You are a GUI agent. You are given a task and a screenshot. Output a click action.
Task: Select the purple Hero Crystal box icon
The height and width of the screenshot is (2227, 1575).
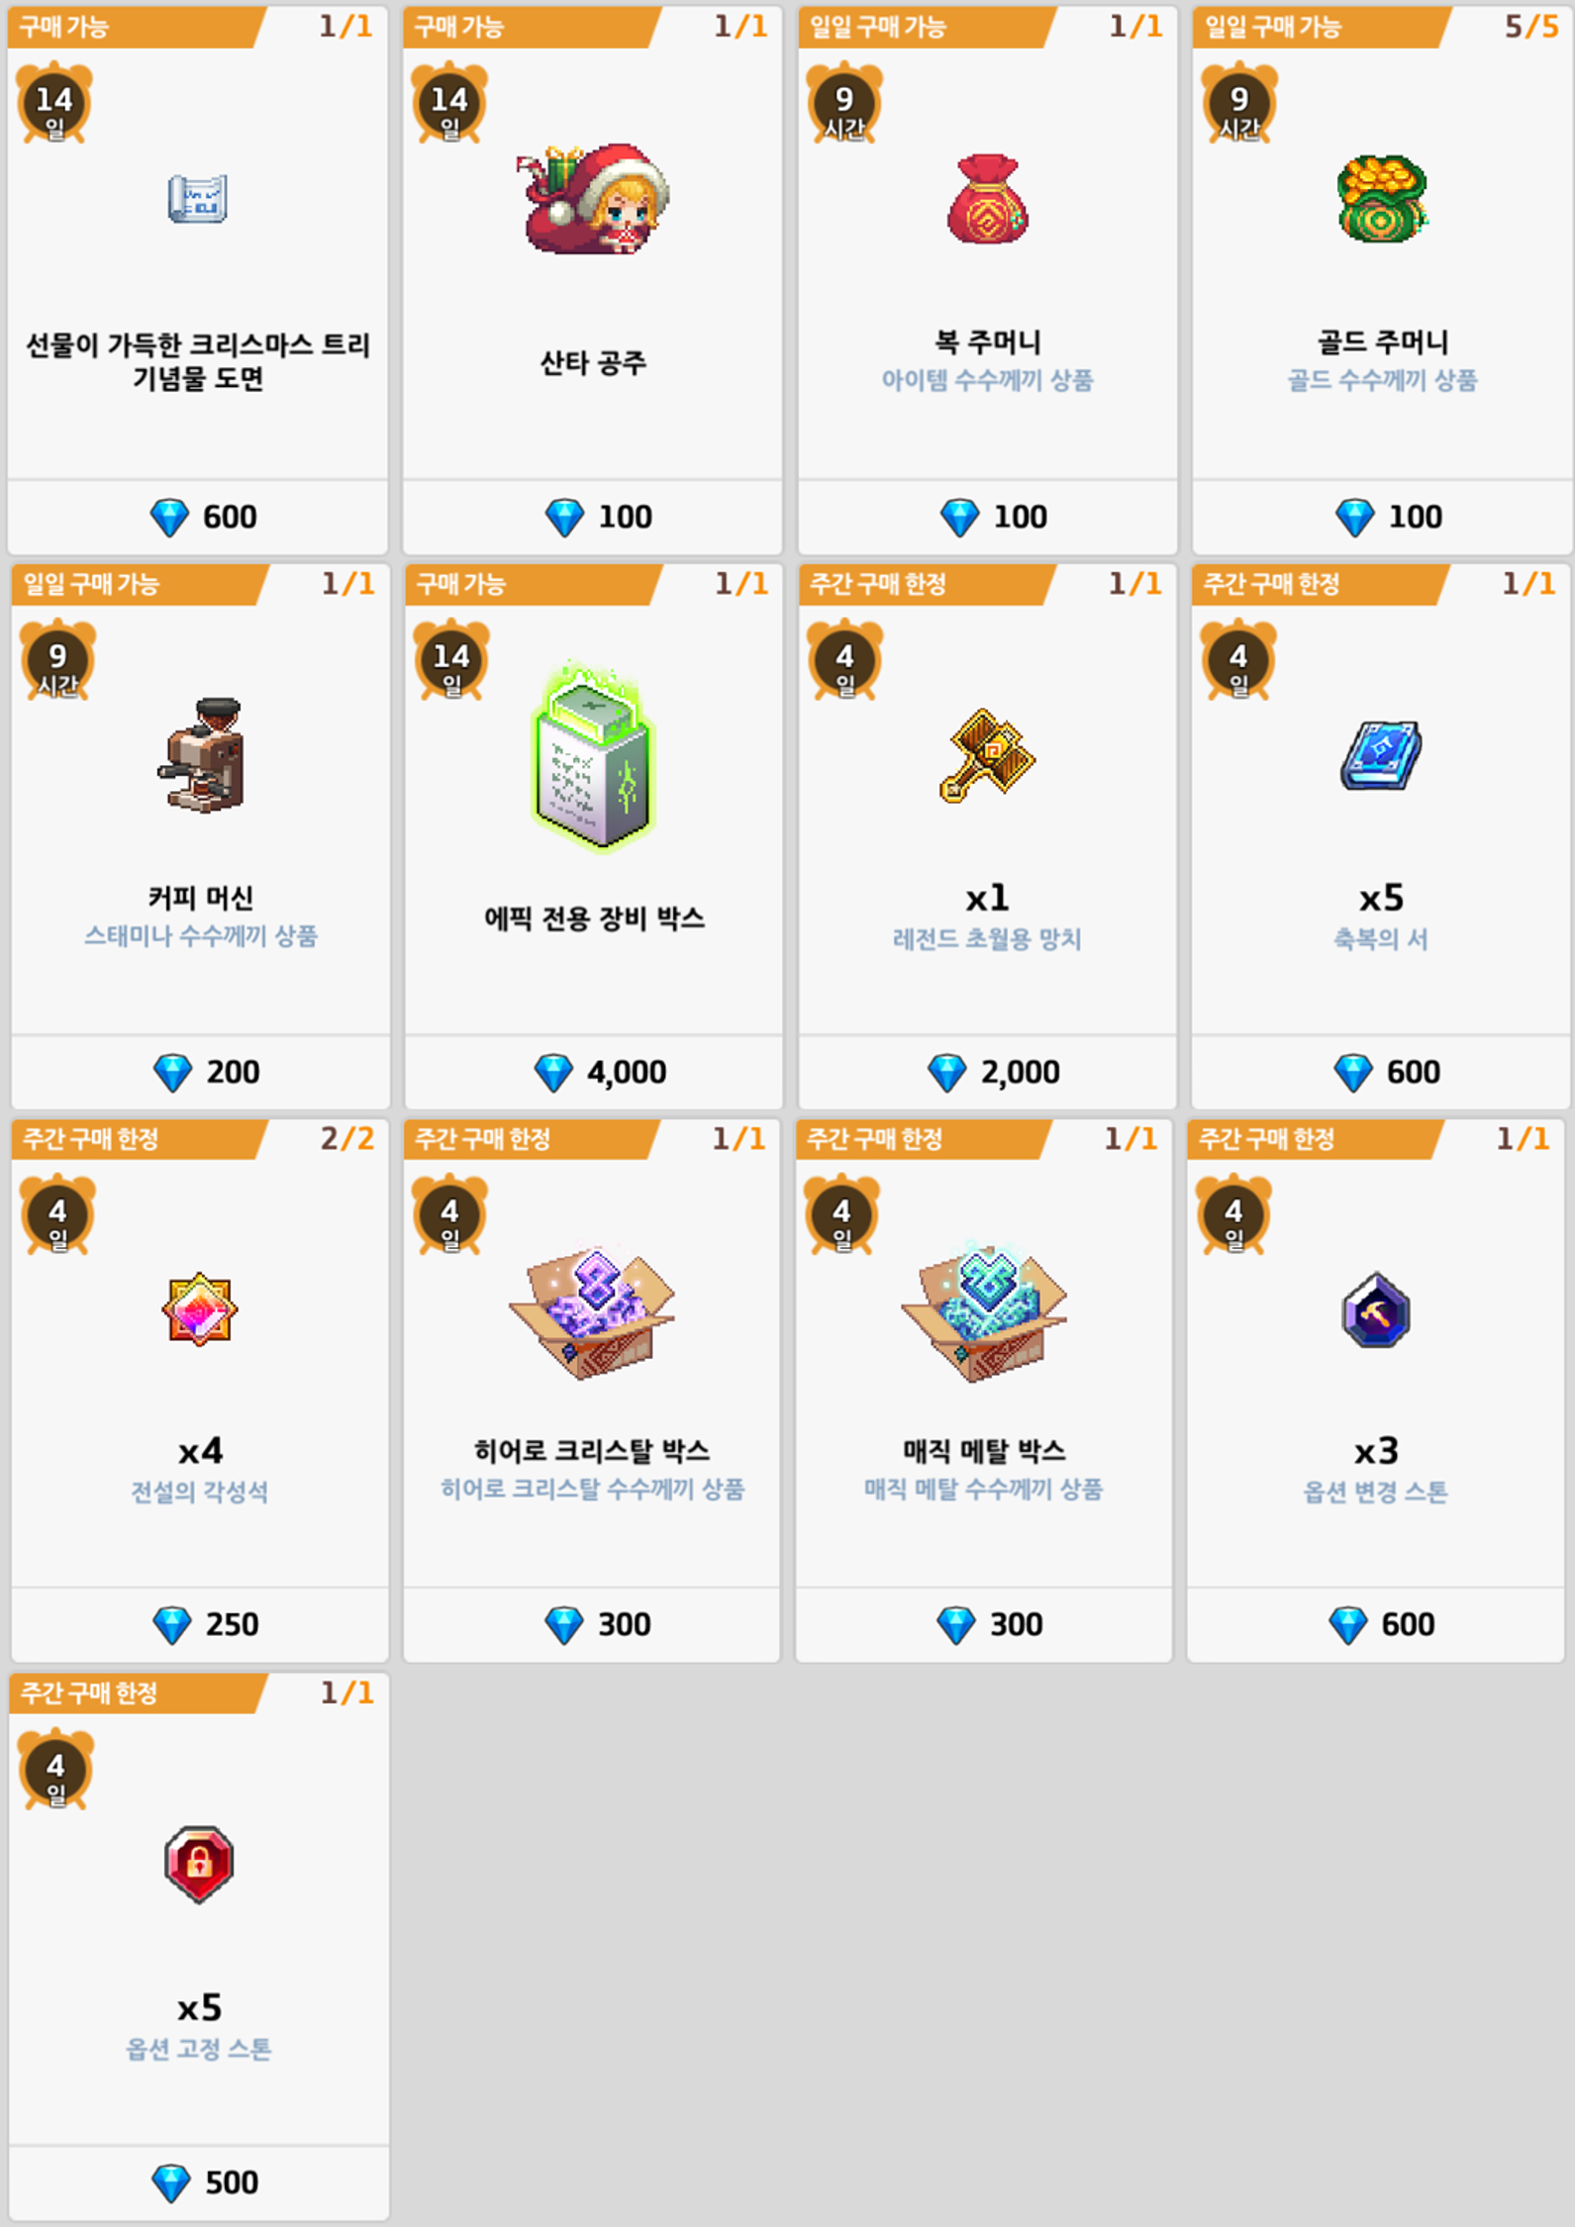point(592,1311)
